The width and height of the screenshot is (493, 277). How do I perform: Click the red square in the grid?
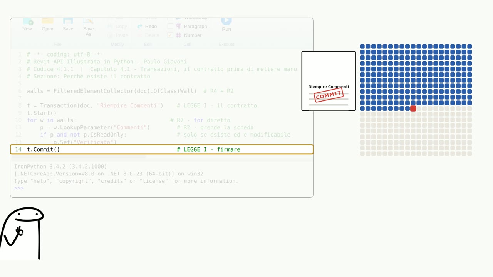click(413, 108)
